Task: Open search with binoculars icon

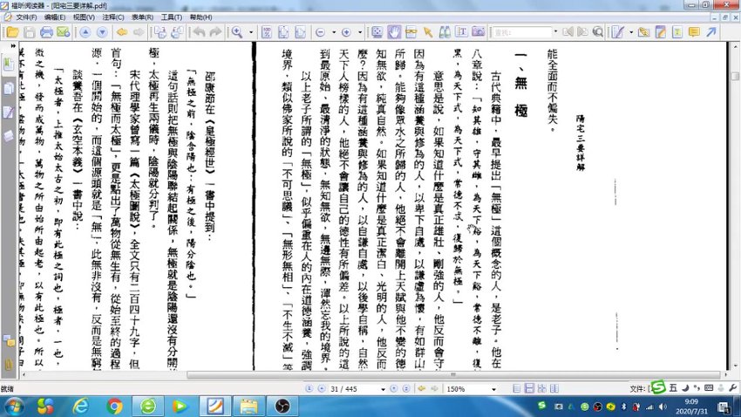Action: click(445, 32)
